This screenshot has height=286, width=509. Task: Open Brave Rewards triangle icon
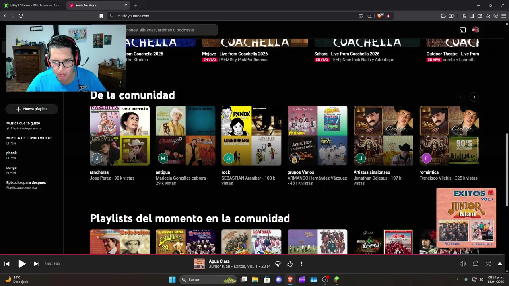click(388, 16)
